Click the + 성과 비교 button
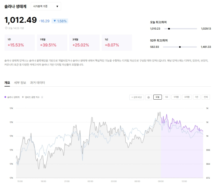Viewport: 216px width, 187px height. tap(136, 97)
